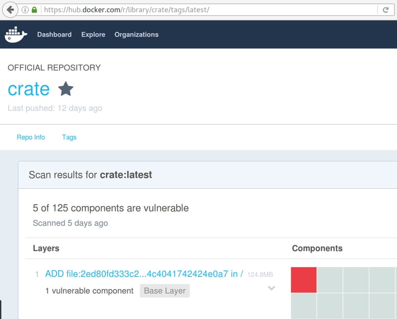Open the Organizations menu item

point(136,35)
